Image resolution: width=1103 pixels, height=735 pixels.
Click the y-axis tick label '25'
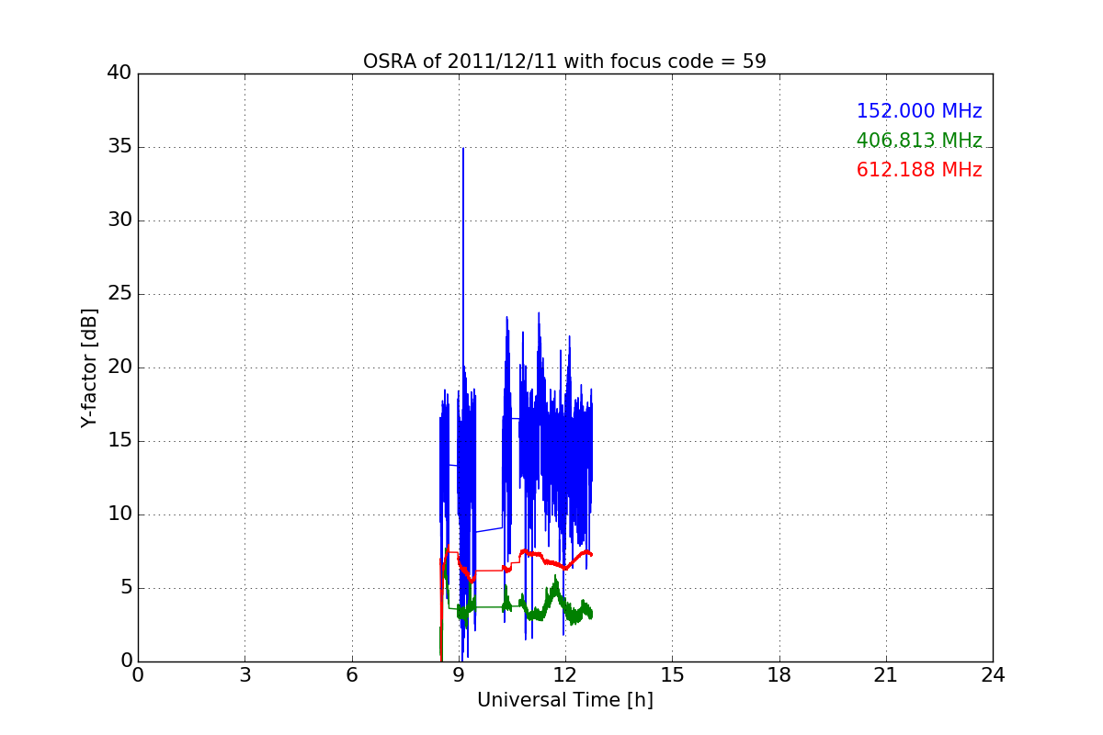tap(119, 294)
